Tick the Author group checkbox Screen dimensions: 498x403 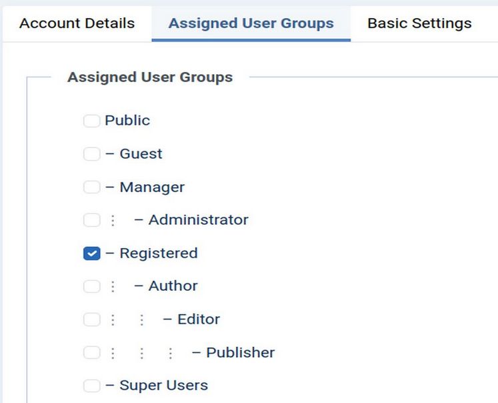tap(91, 286)
